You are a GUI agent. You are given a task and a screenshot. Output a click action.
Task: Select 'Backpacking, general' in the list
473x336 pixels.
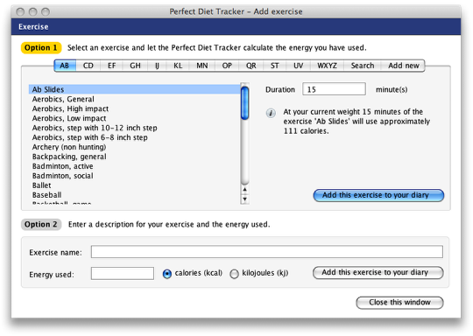pos(135,157)
